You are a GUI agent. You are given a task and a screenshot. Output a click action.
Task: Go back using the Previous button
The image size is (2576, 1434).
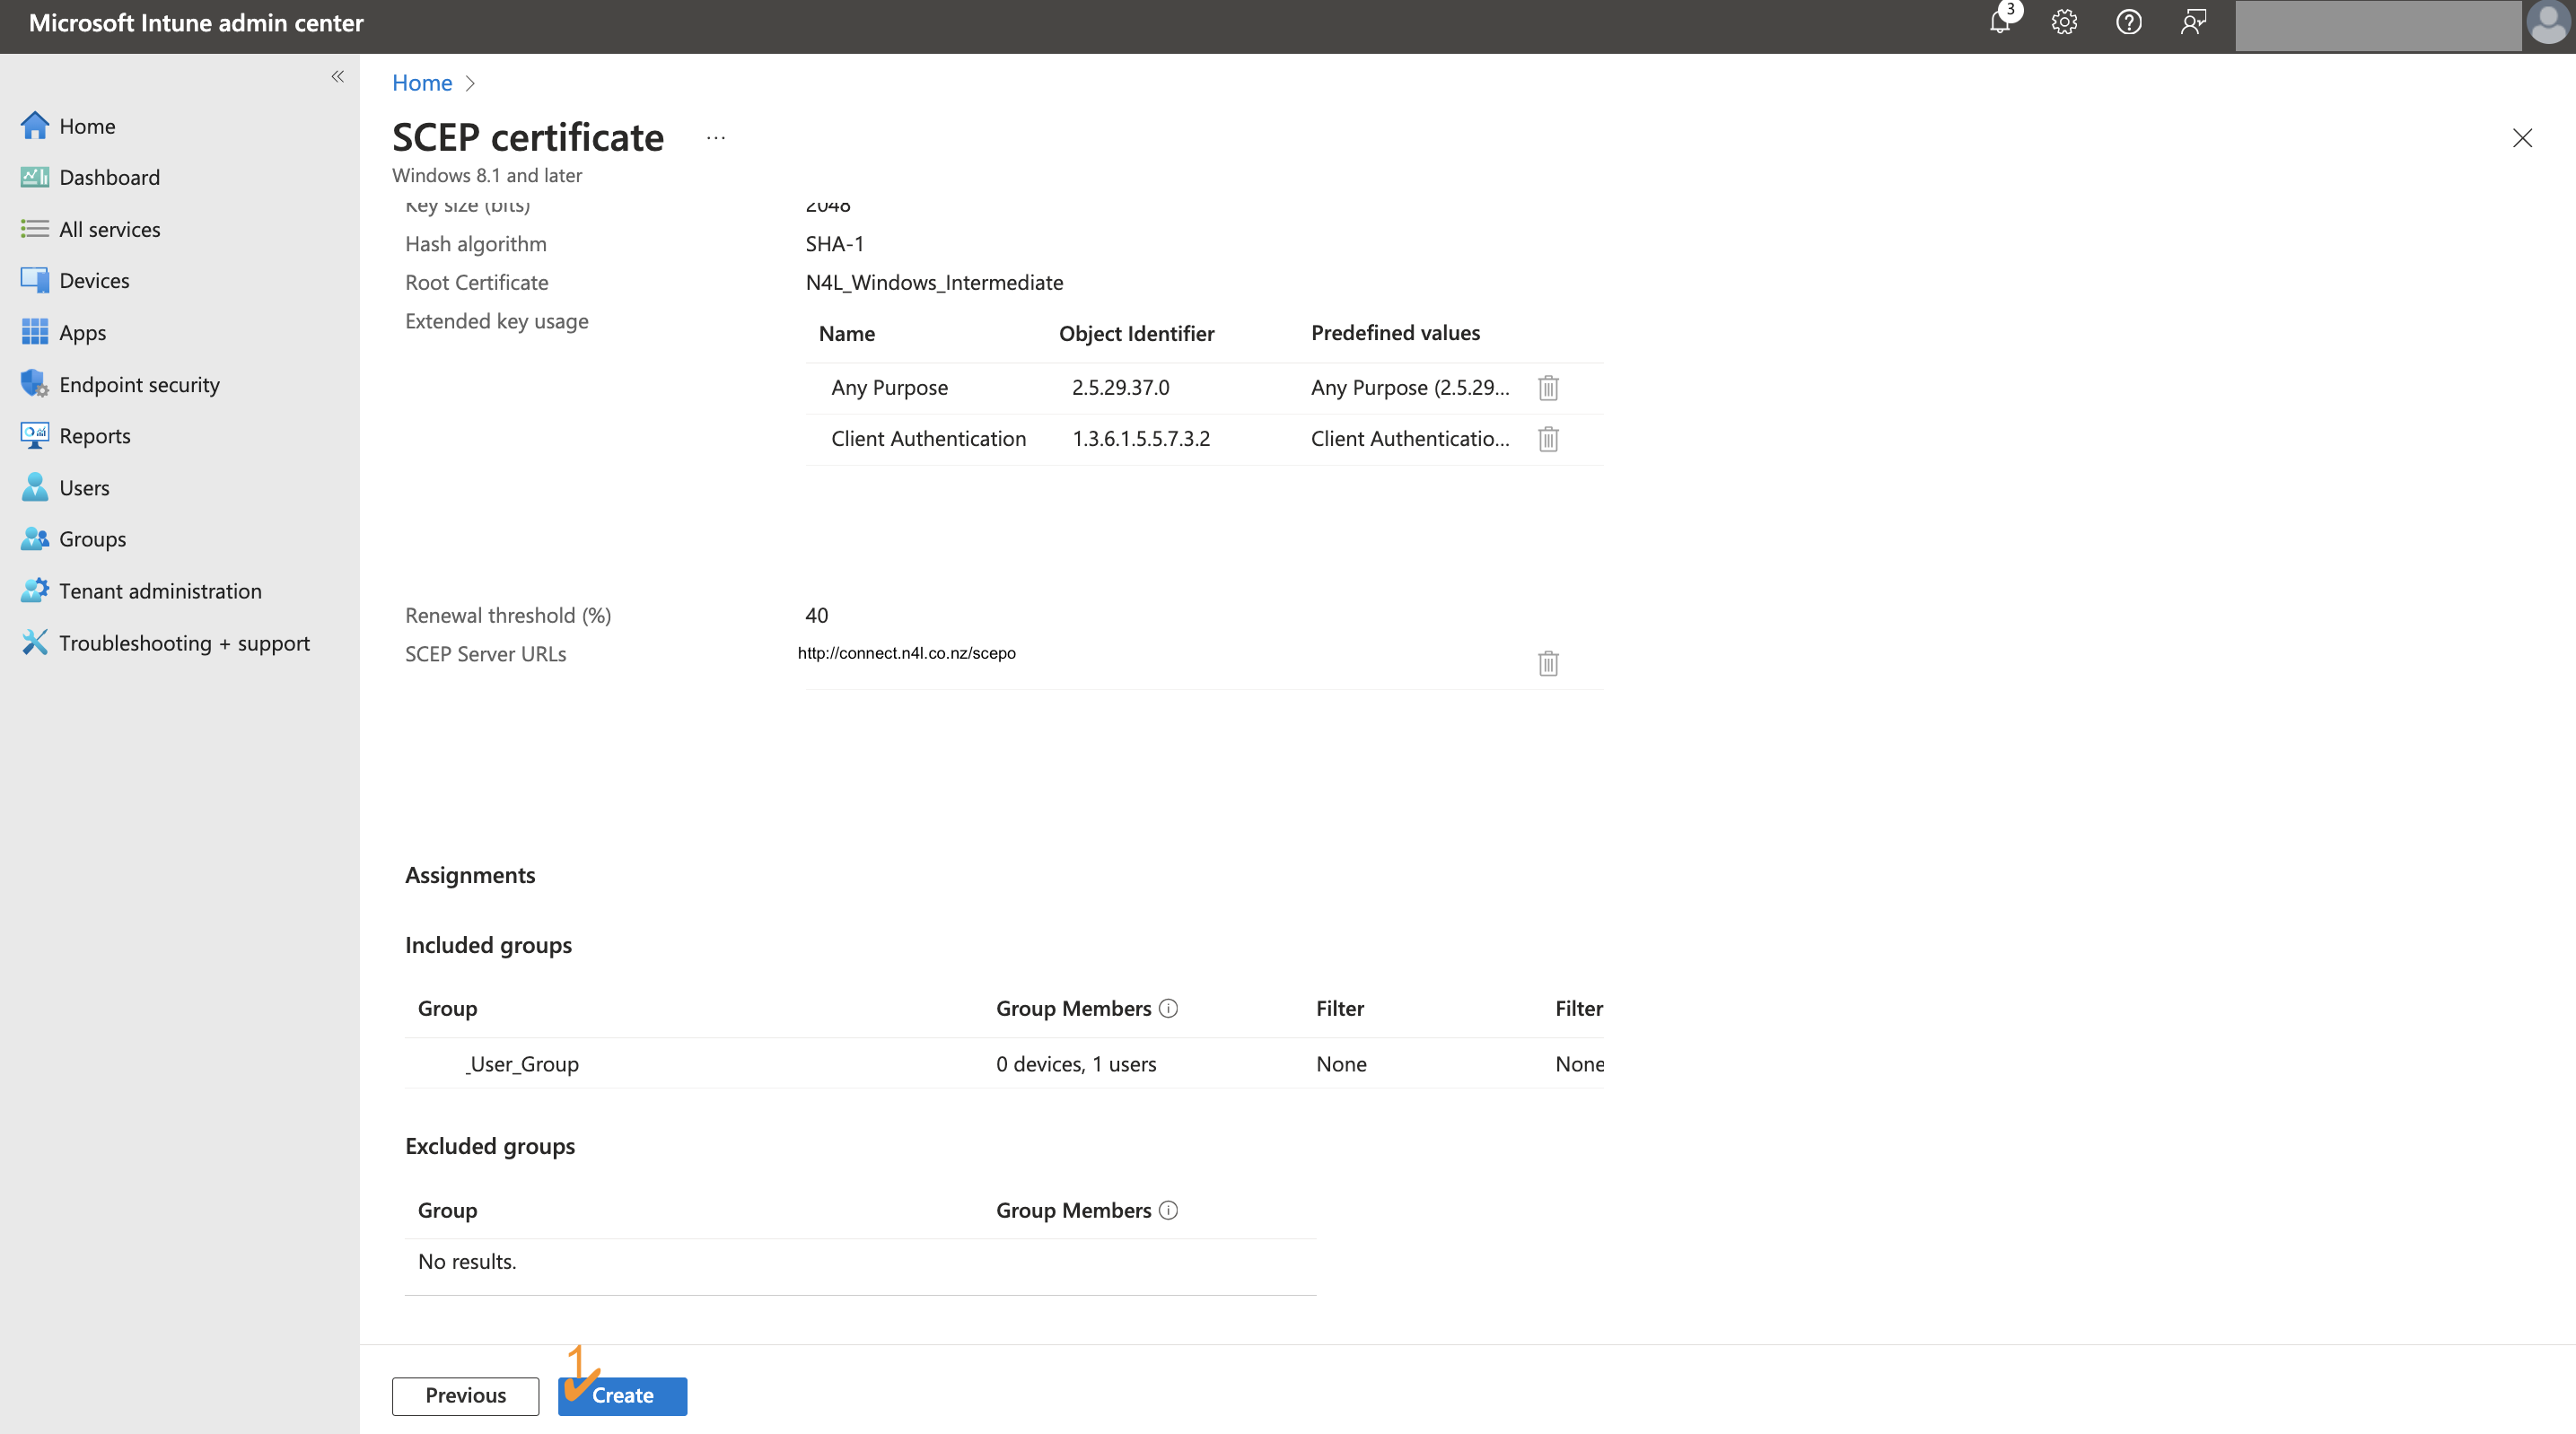click(464, 1395)
